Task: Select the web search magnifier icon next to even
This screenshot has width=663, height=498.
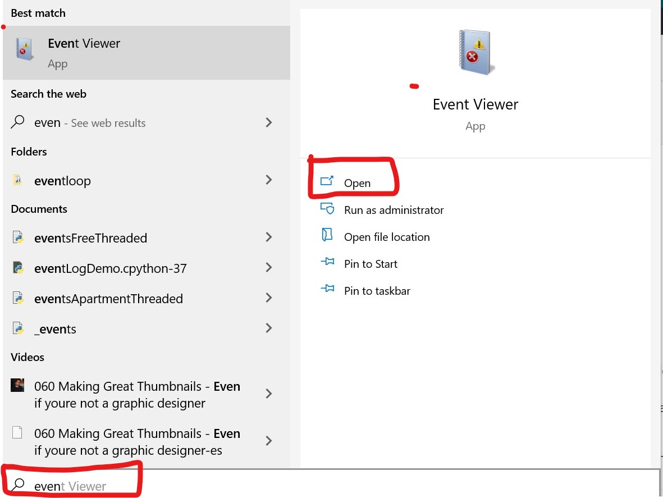Action: (x=17, y=122)
